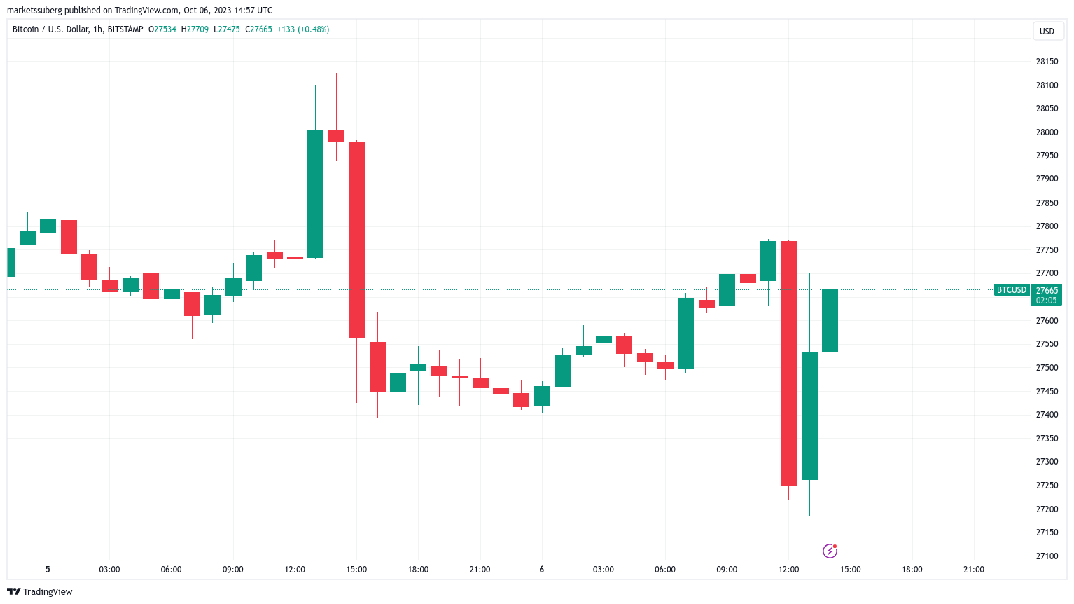1074x604 pixels.
Task: Select the latest green candle at the right end
Action: pos(830,321)
